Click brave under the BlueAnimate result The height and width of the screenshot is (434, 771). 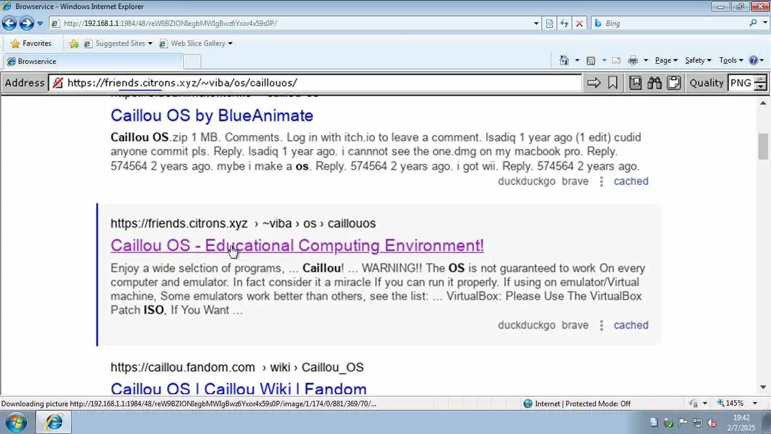[x=575, y=181]
